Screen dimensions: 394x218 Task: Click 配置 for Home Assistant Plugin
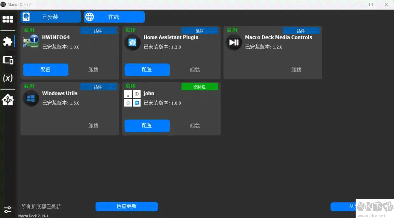(147, 70)
